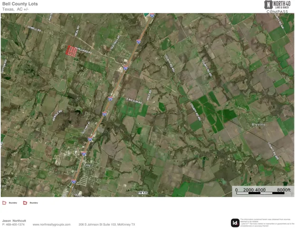Click the Wolf Rd label

pos(149,95)
